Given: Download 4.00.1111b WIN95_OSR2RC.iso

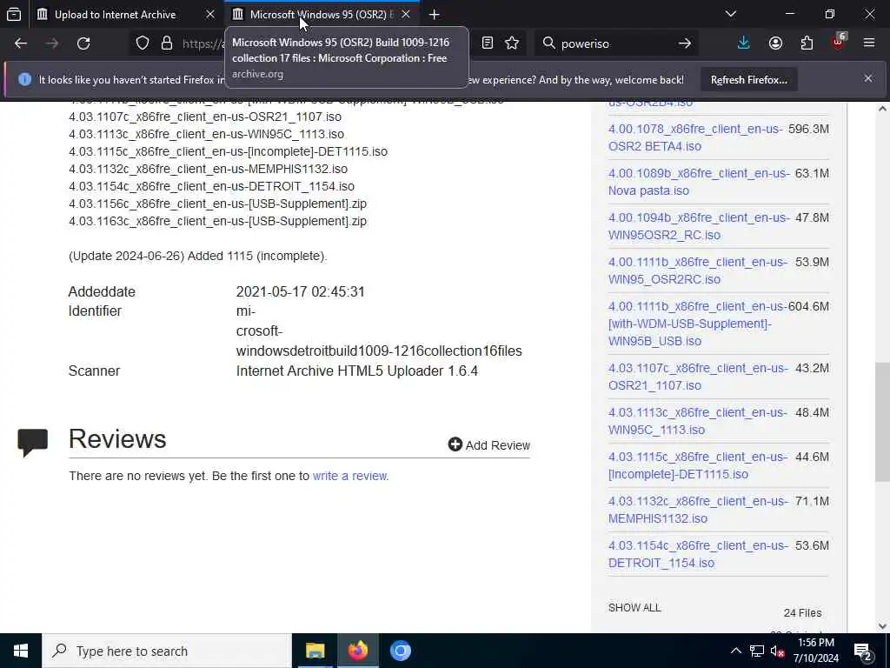Looking at the screenshot, I should tap(698, 271).
